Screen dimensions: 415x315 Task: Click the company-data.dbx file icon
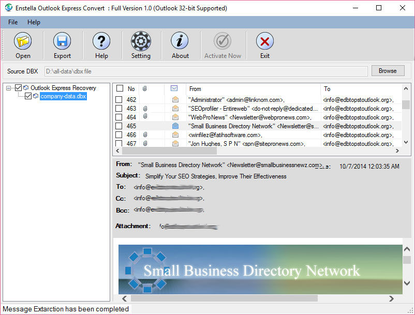pos(36,96)
